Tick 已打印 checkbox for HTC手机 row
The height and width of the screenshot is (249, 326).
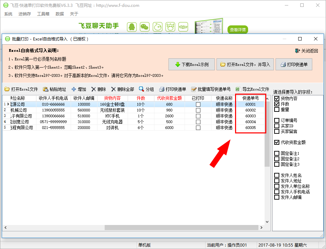tap(198, 116)
